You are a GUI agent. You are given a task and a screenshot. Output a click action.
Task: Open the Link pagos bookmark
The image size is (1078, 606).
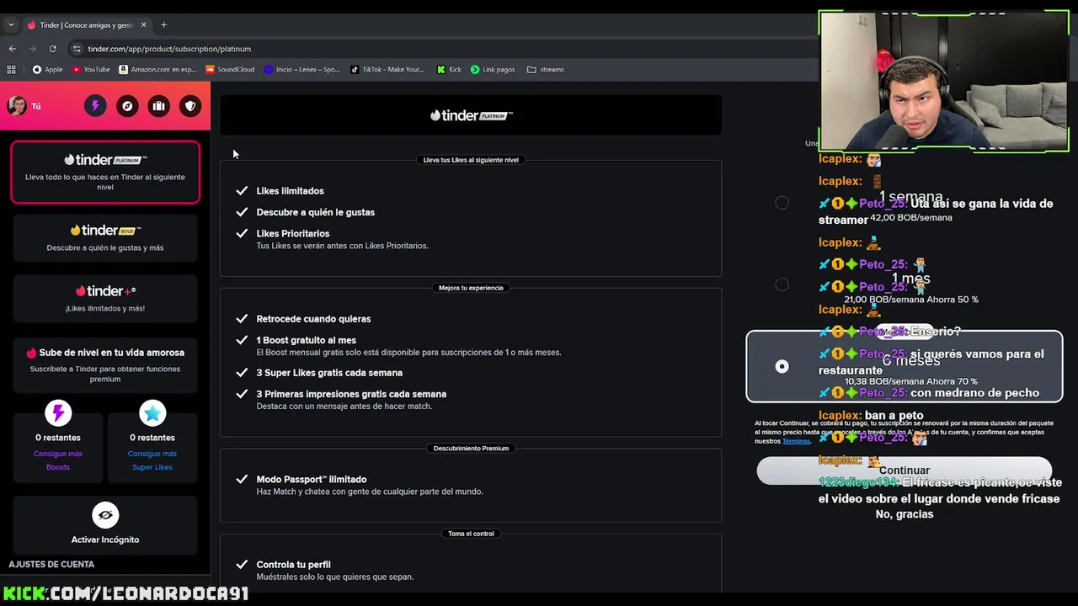493,69
